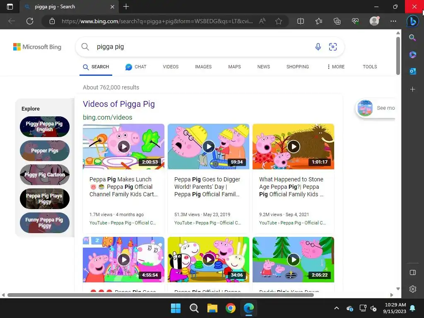Viewport: 424px width, 318px height.
Task: Play Peppa Pig Makes Lunch video
Action: [x=123, y=147]
